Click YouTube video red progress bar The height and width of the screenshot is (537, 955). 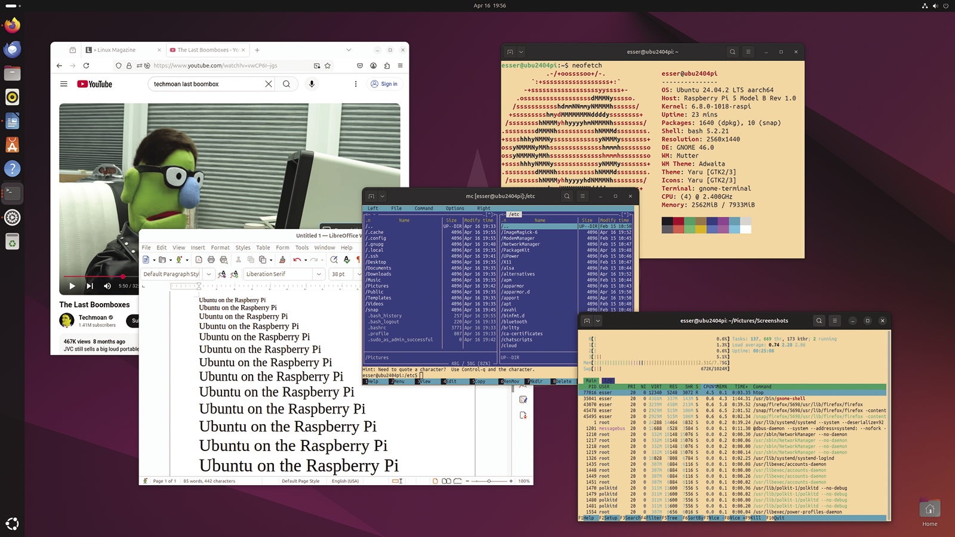[x=94, y=276]
